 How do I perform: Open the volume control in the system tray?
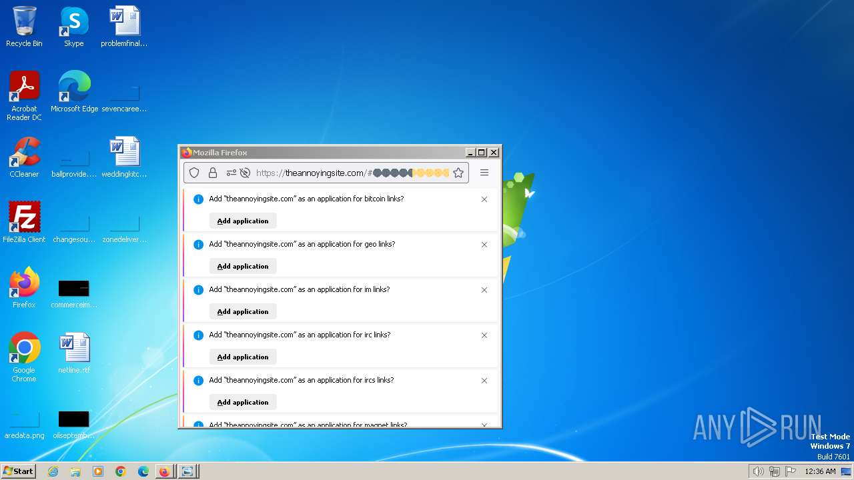coord(759,471)
